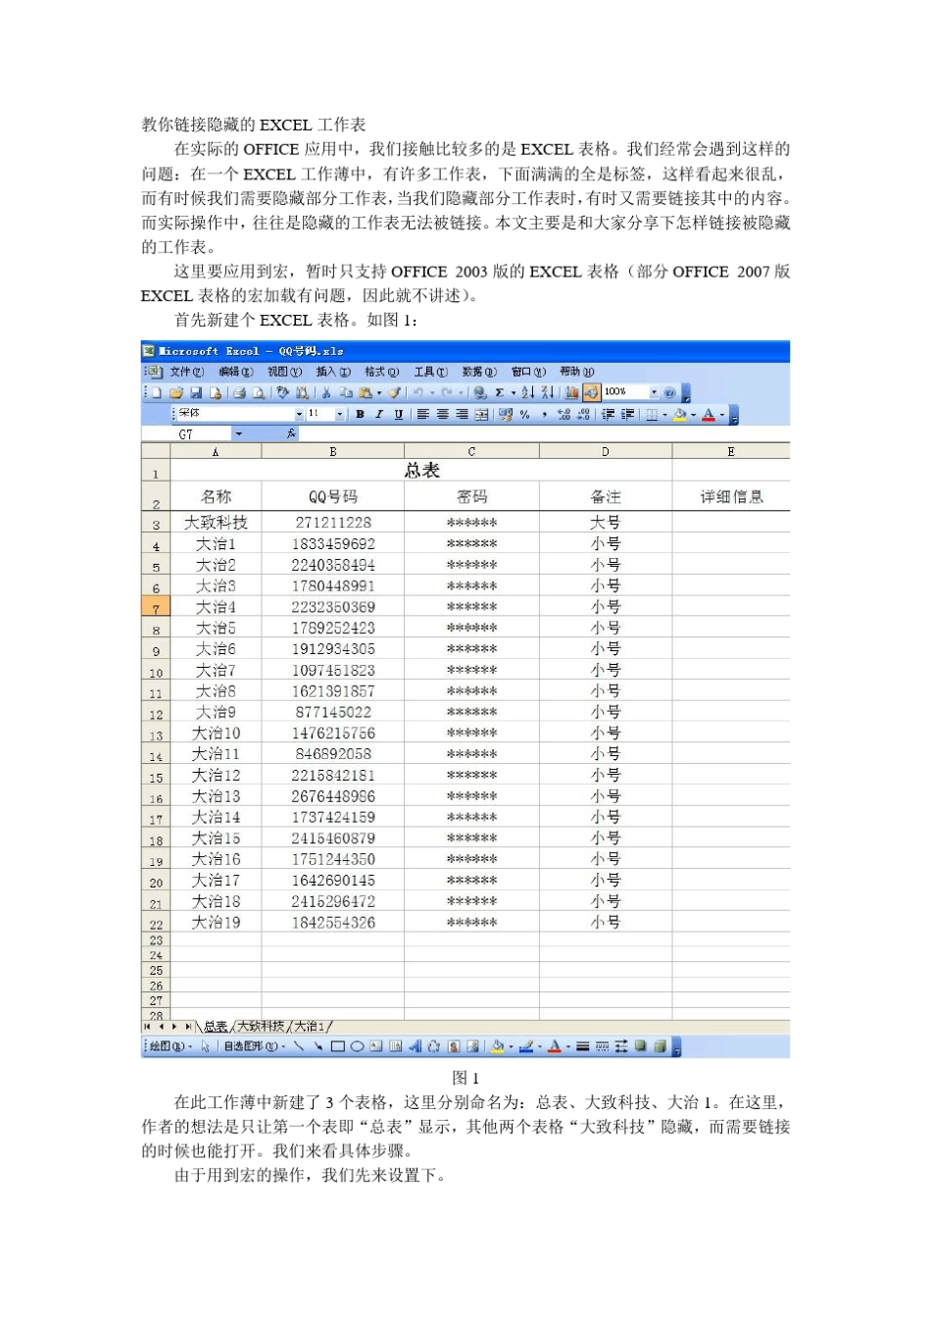Viewport: 931px width, 1318px height.
Task: Click the Decrease Decimal icon
Action: point(583,415)
